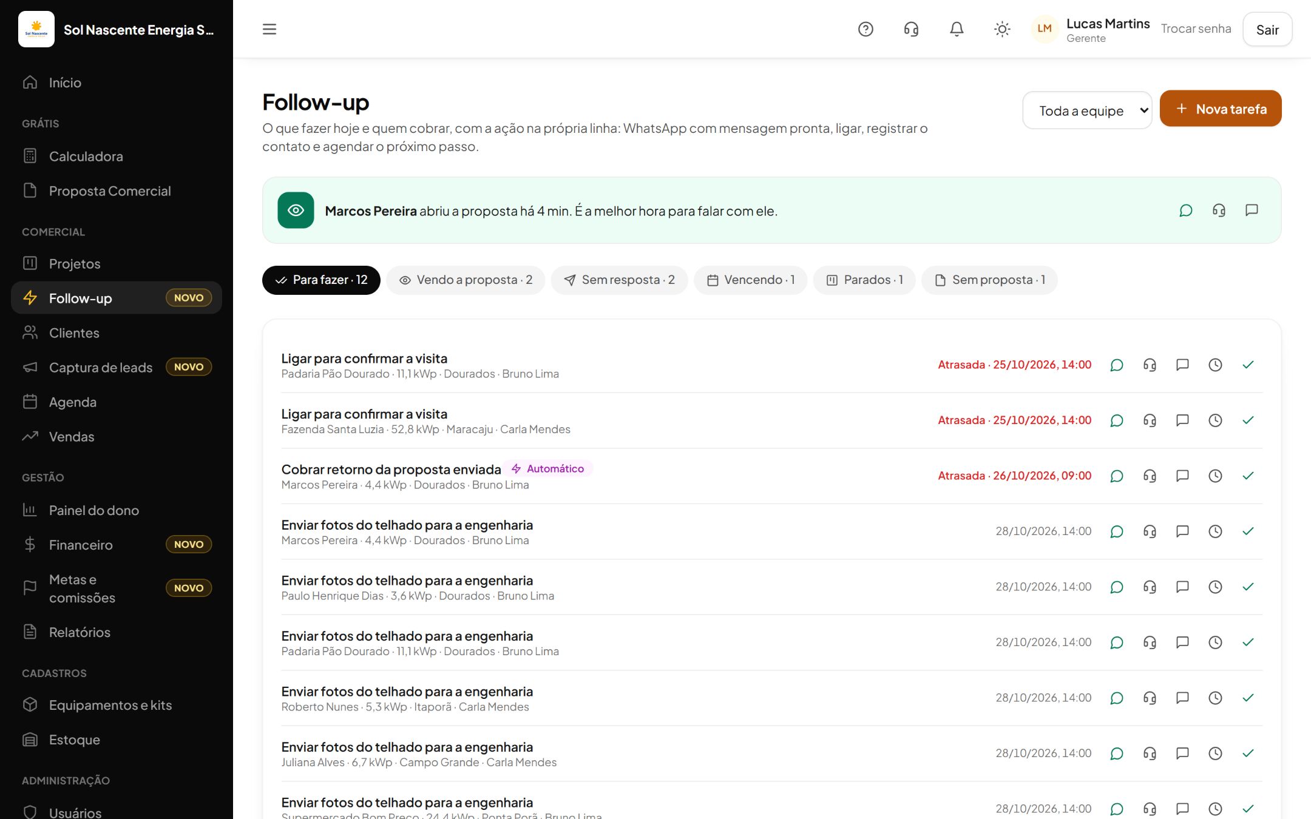Screen dimensions: 1311x819
Task: Open the notifications bell
Action: coord(957,29)
